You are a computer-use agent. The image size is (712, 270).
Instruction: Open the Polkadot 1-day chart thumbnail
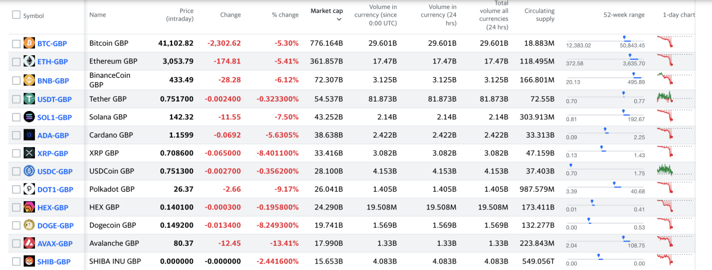675,189
